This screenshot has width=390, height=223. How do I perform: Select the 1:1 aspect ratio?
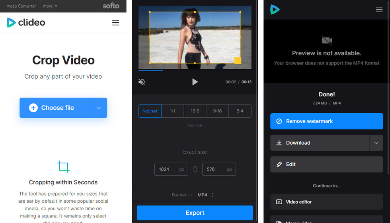pyautogui.click(x=173, y=111)
